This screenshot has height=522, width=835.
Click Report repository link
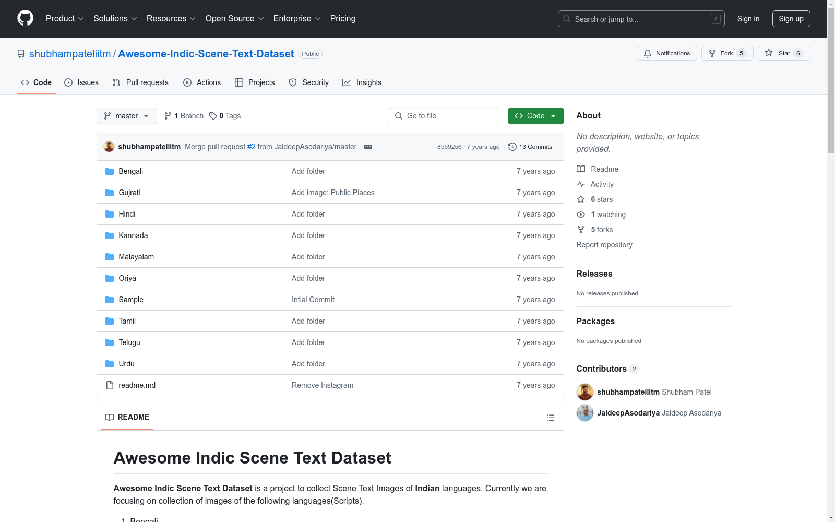point(604,245)
